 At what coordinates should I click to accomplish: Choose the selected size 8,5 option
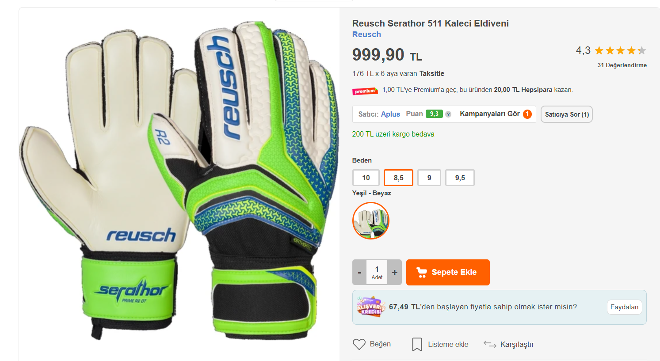398,178
